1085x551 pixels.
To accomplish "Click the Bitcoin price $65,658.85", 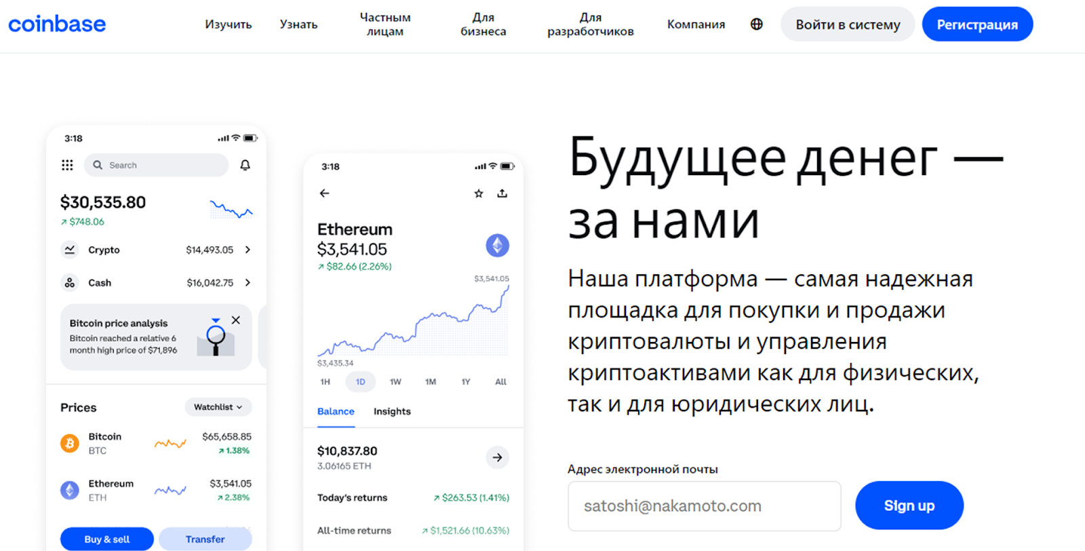I will 226,436.
